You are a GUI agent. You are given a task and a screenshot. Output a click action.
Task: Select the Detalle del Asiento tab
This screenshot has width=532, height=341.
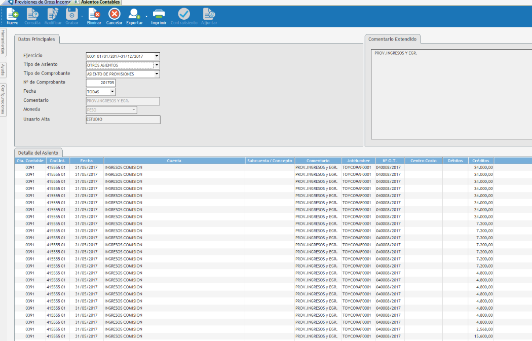click(x=38, y=153)
